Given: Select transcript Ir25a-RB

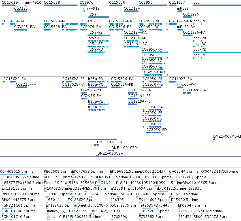Looking at the screenshot, I should click(x=99, y=35).
